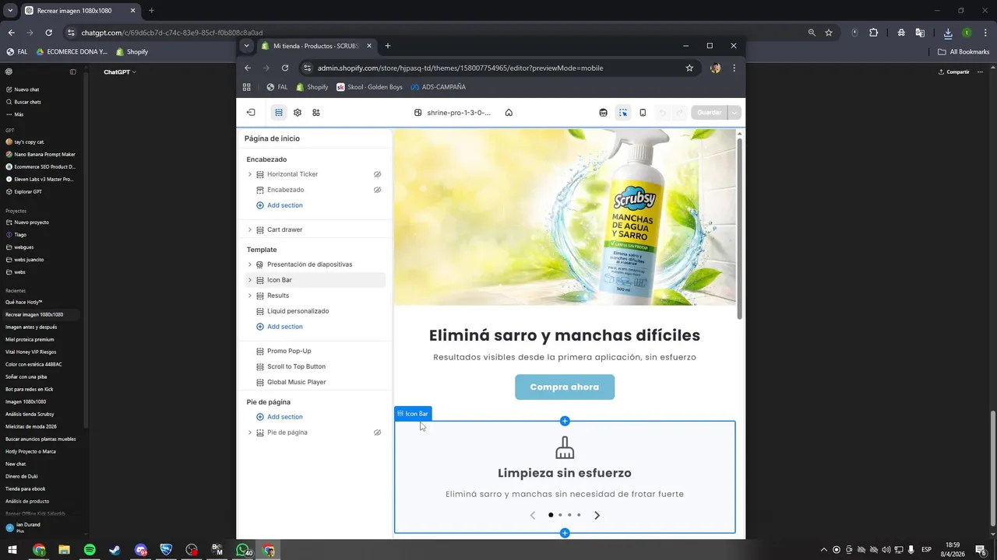Reload the Shopify editor window

tap(285, 68)
